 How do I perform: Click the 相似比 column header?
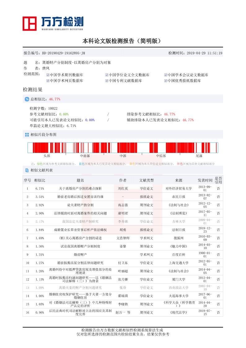tap(40, 180)
